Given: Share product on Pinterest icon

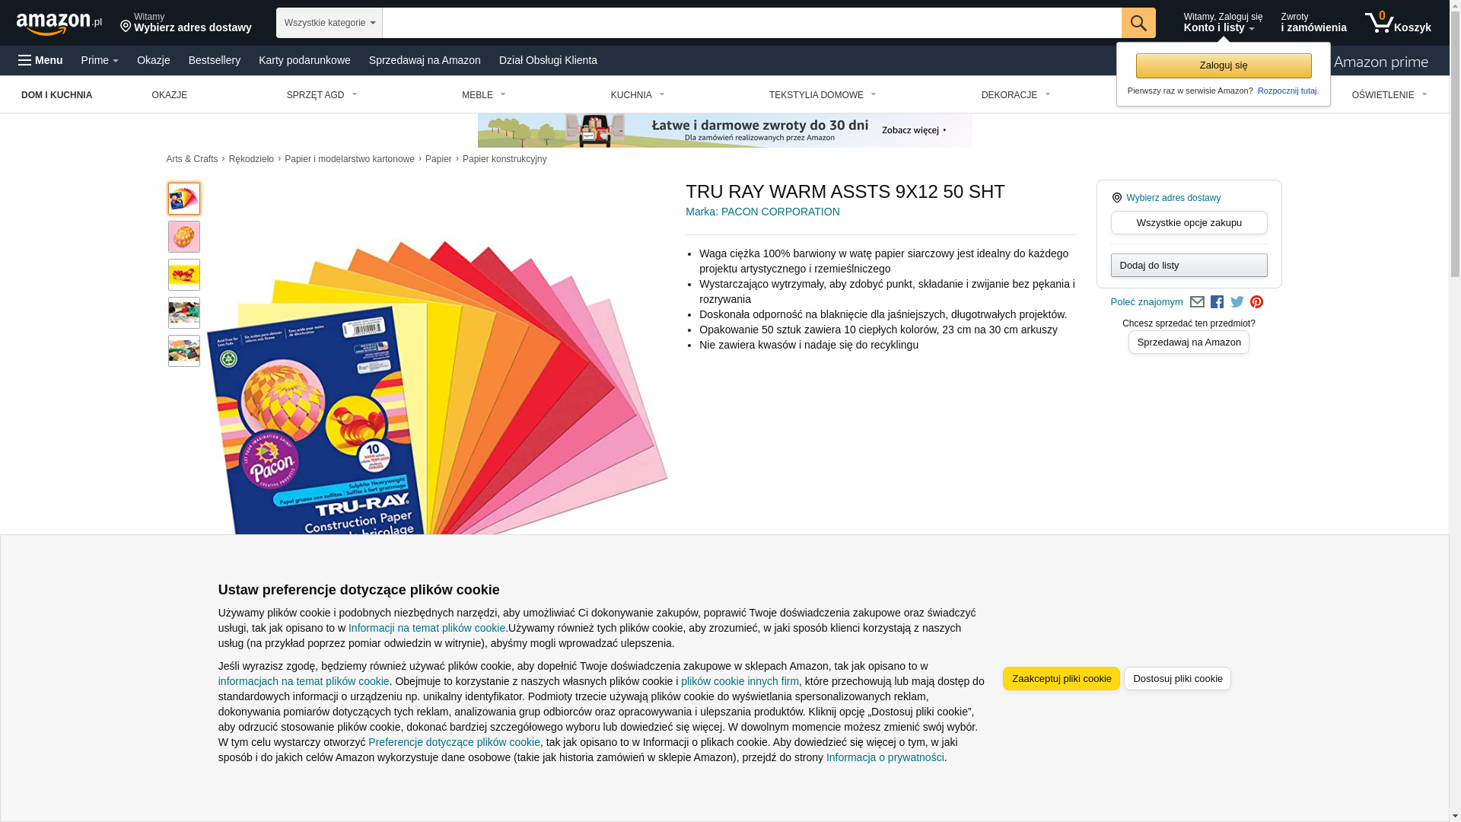Looking at the screenshot, I should coord(1257,302).
